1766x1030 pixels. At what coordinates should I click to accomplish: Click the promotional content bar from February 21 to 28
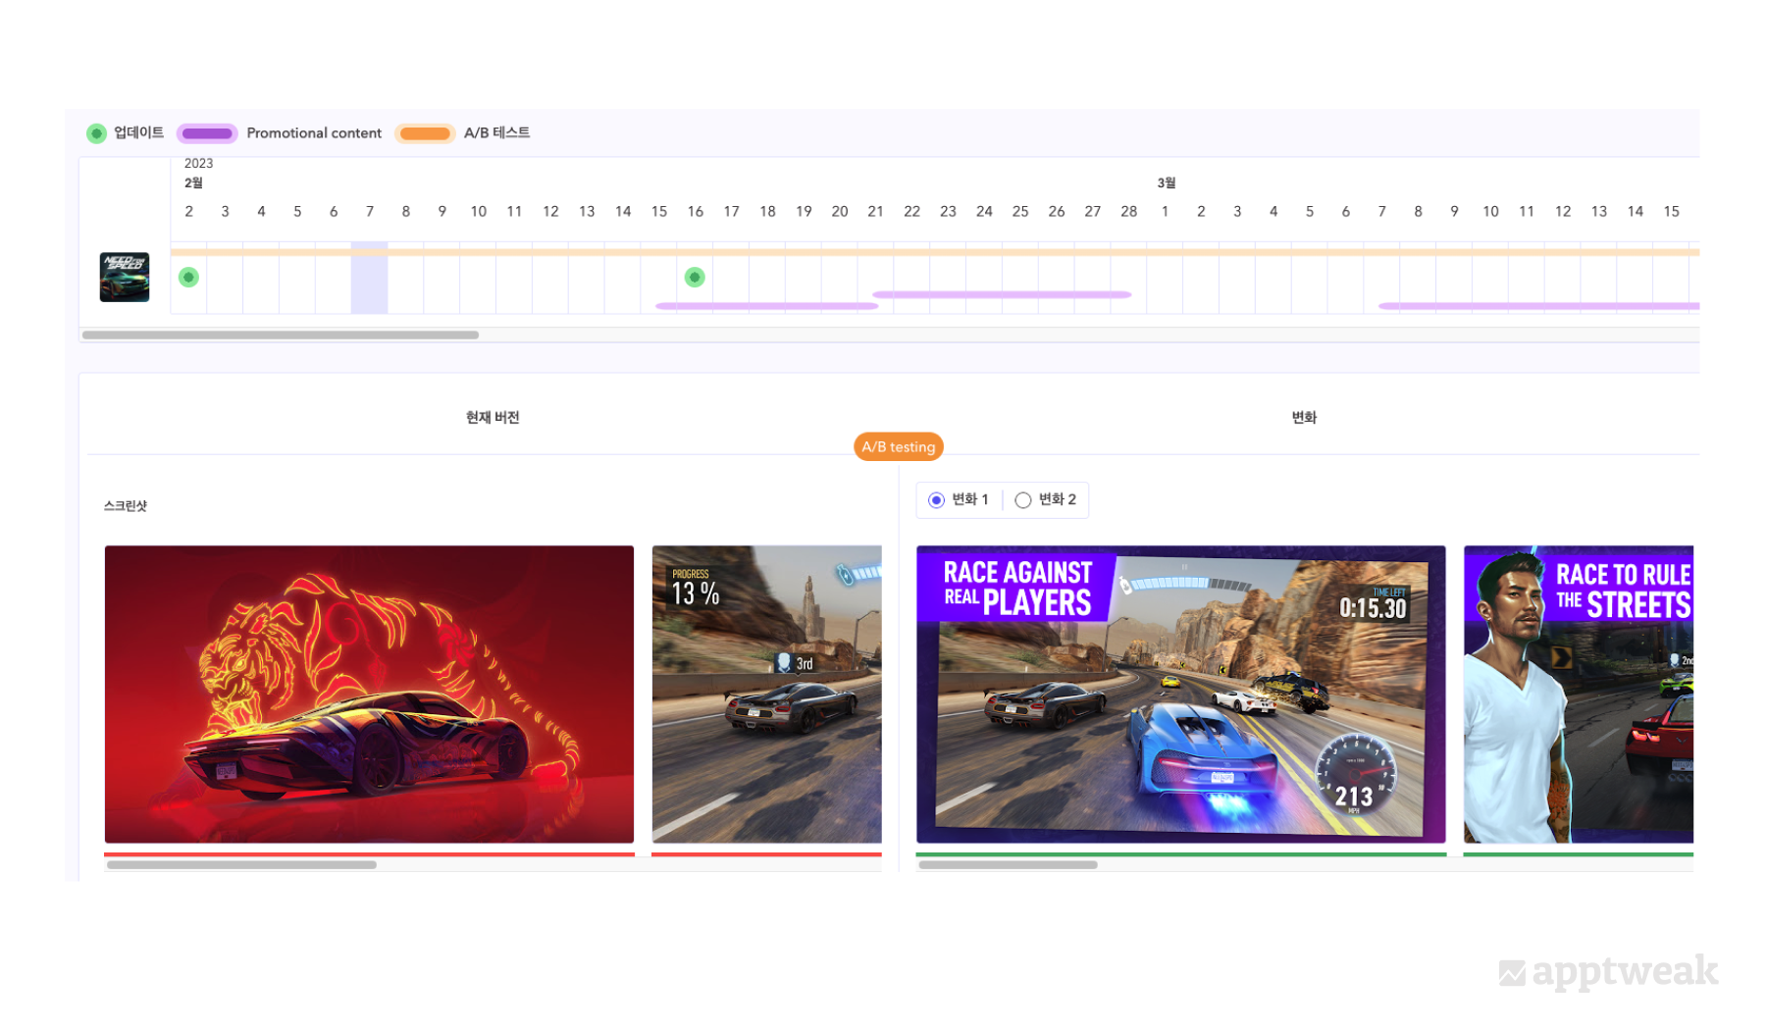click(1002, 294)
